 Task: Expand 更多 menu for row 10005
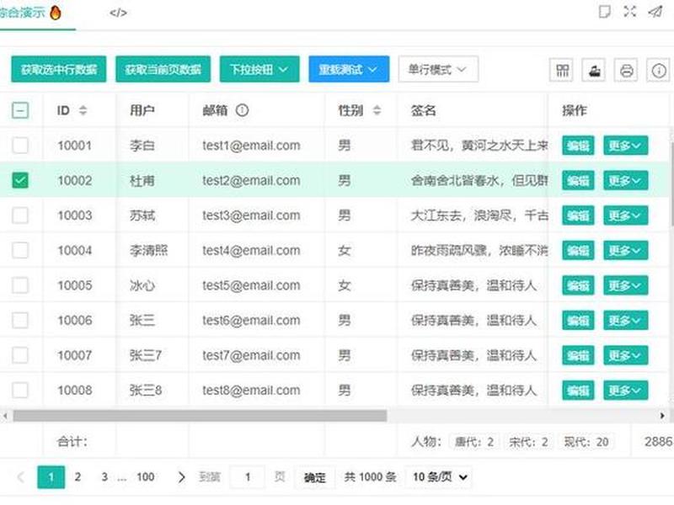coord(625,285)
